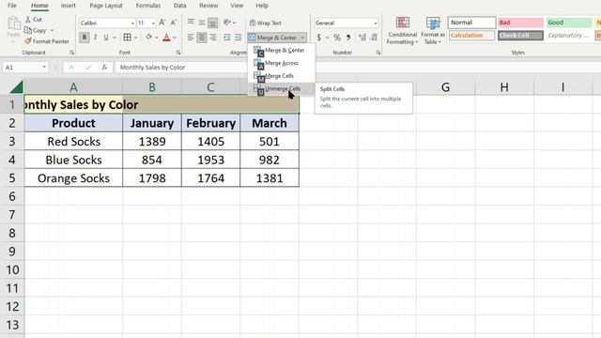The image size is (601, 338).
Task: Open Conditional Formatting menu
Action: pos(402,31)
